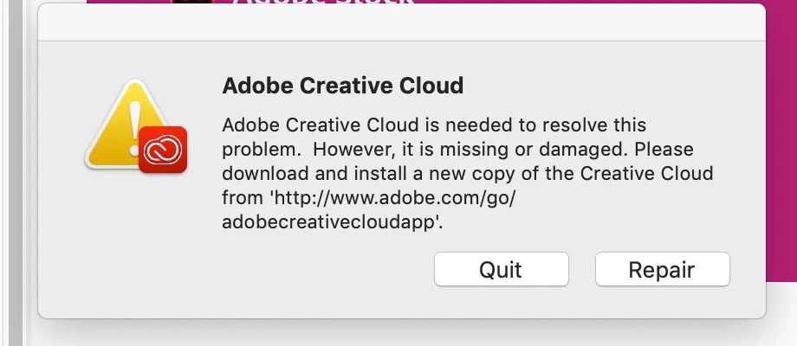Click the Repair button
797x346 pixels.
point(662,269)
